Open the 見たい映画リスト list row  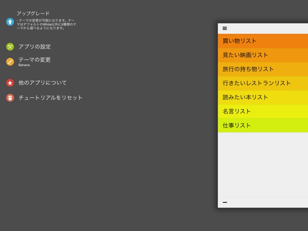coord(263,55)
